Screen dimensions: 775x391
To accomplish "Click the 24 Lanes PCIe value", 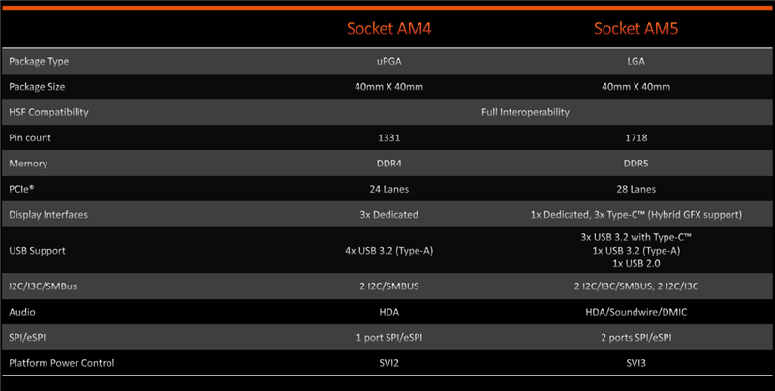I will (389, 189).
